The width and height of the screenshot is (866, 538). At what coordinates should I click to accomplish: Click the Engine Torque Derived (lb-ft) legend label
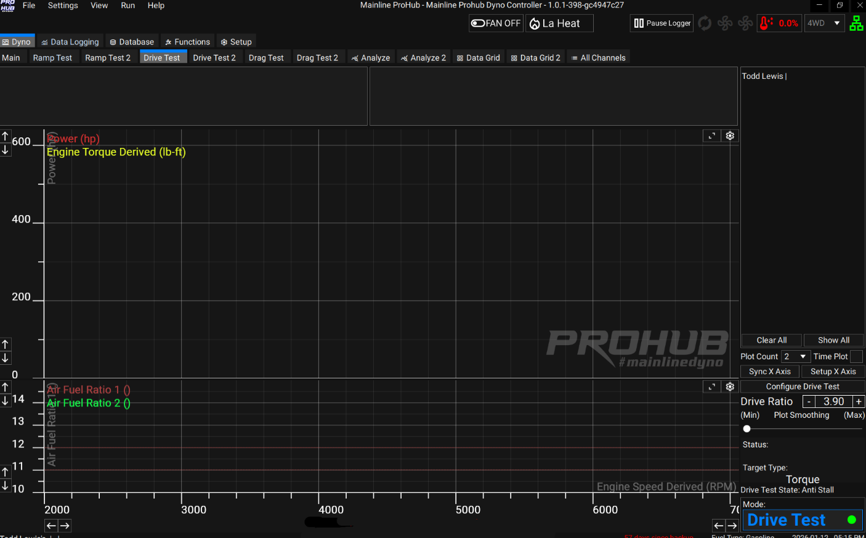(116, 152)
